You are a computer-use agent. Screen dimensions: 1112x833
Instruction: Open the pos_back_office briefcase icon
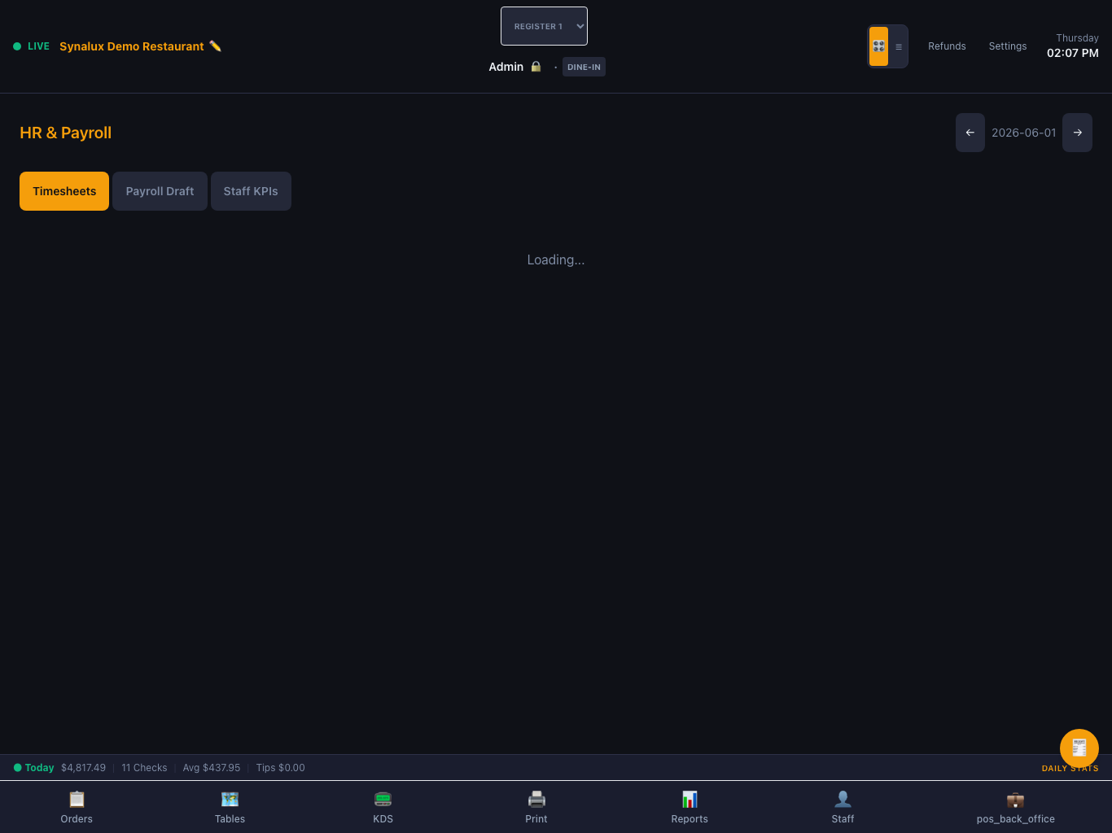[x=1015, y=800]
